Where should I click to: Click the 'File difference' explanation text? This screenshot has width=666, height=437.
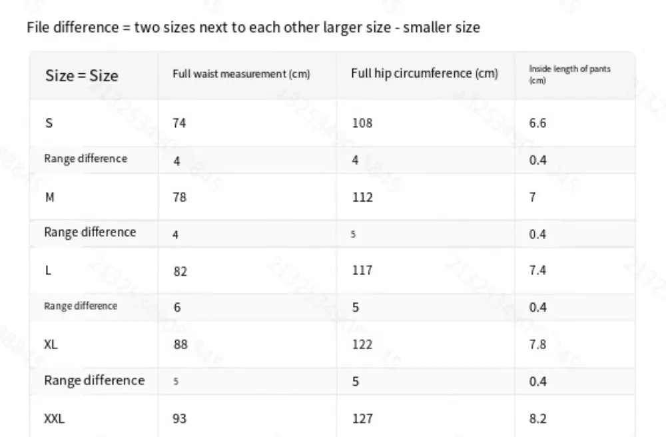coord(253,28)
